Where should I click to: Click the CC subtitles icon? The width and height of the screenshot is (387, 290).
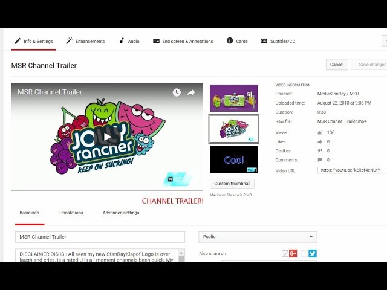pyautogui.click(x=264, y=41)
